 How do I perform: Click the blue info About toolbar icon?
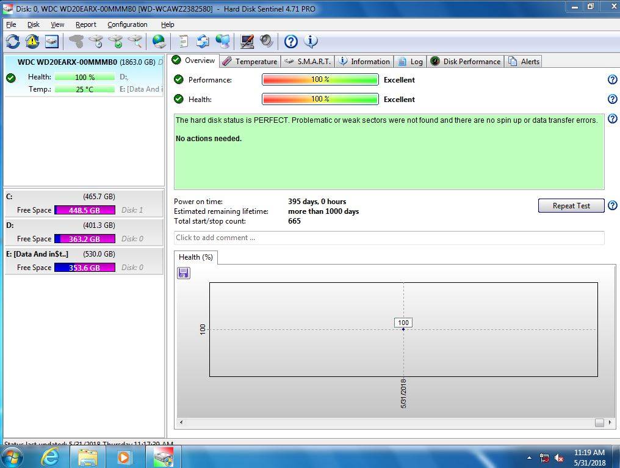click(311, 41)
